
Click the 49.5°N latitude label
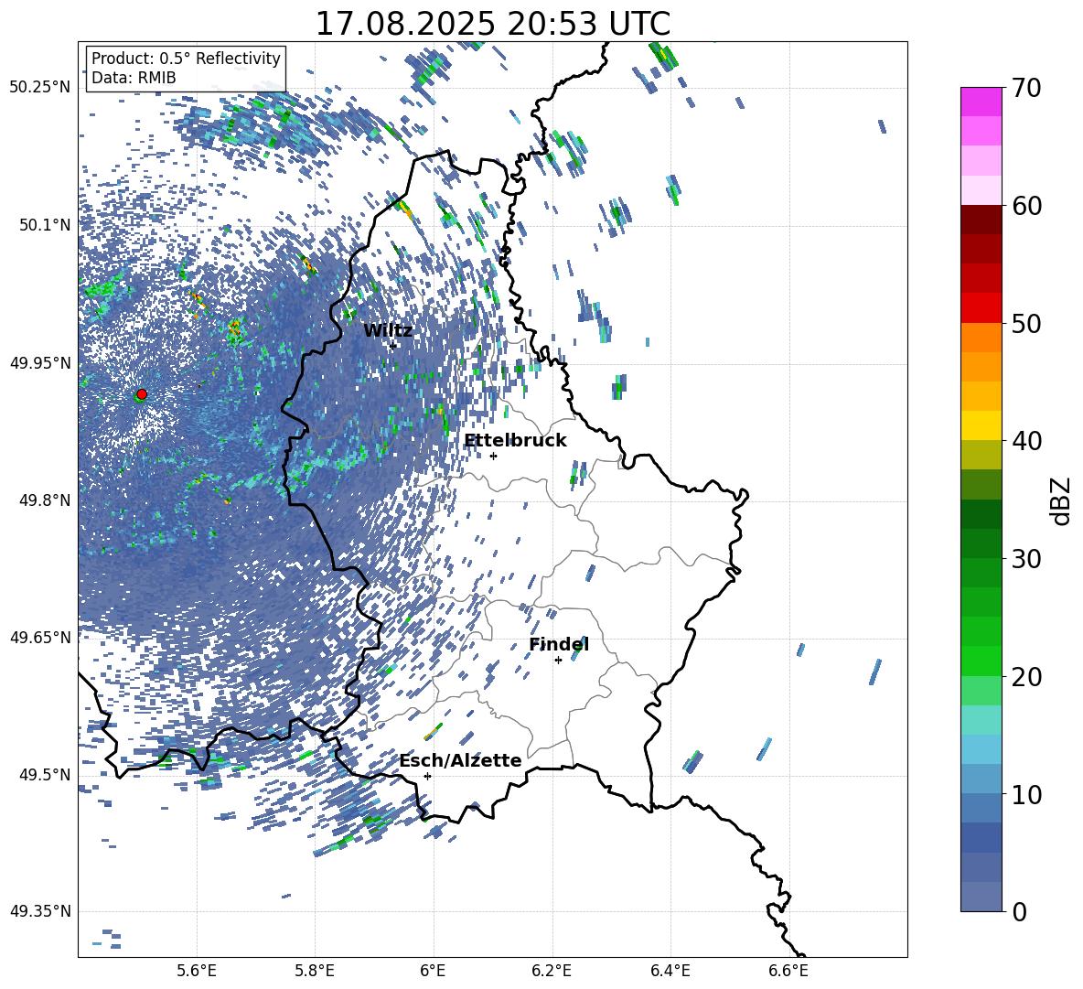44,774
